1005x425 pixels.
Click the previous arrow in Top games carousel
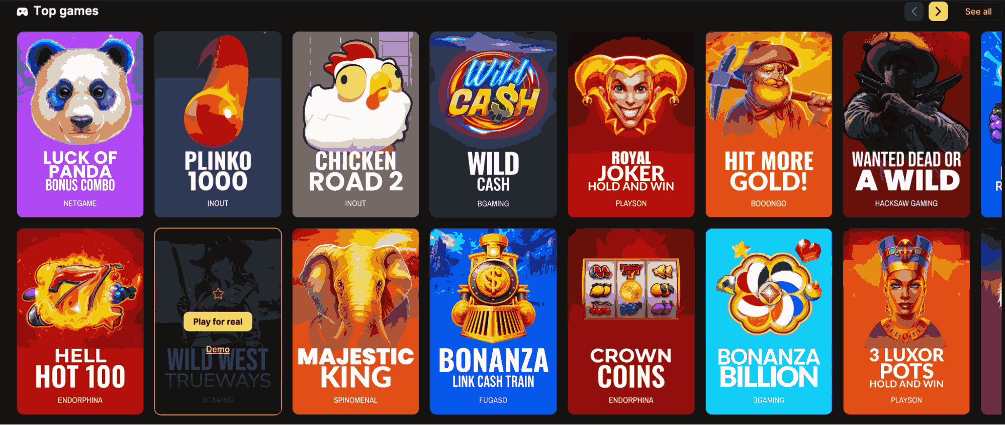coord(914,12)
